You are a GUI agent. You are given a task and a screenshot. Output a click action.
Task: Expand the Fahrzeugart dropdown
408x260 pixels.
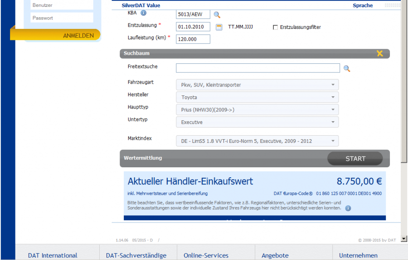pos(257,85)
